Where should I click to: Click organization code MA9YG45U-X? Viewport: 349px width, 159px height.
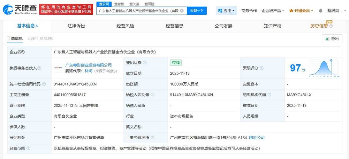[299, 95]
